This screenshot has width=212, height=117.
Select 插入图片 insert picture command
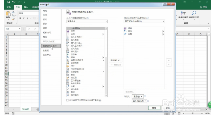tap(85, 52)
